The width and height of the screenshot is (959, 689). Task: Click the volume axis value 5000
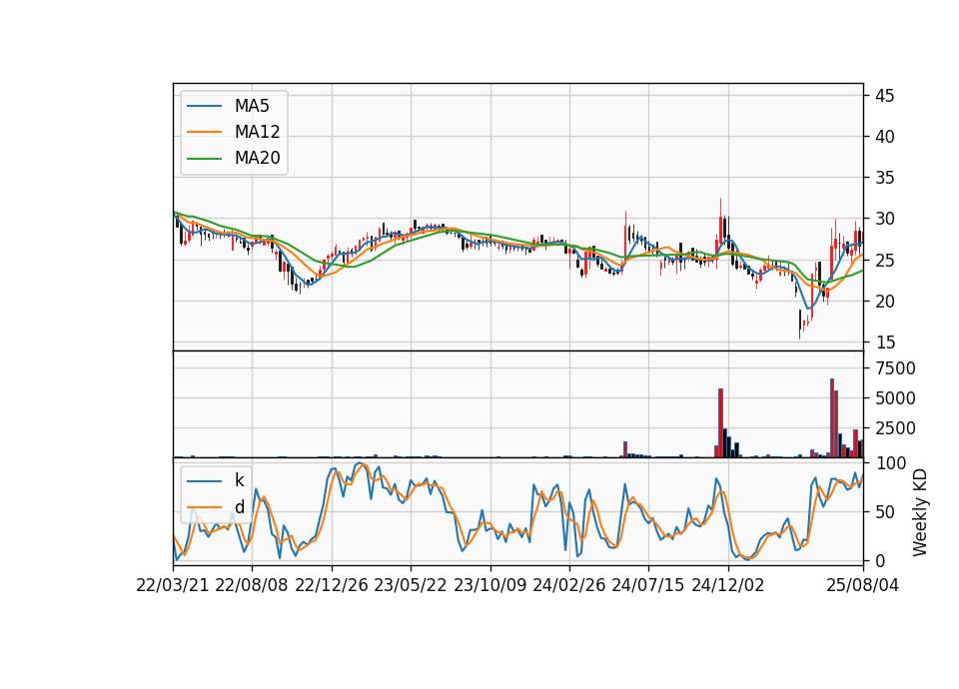895,398
